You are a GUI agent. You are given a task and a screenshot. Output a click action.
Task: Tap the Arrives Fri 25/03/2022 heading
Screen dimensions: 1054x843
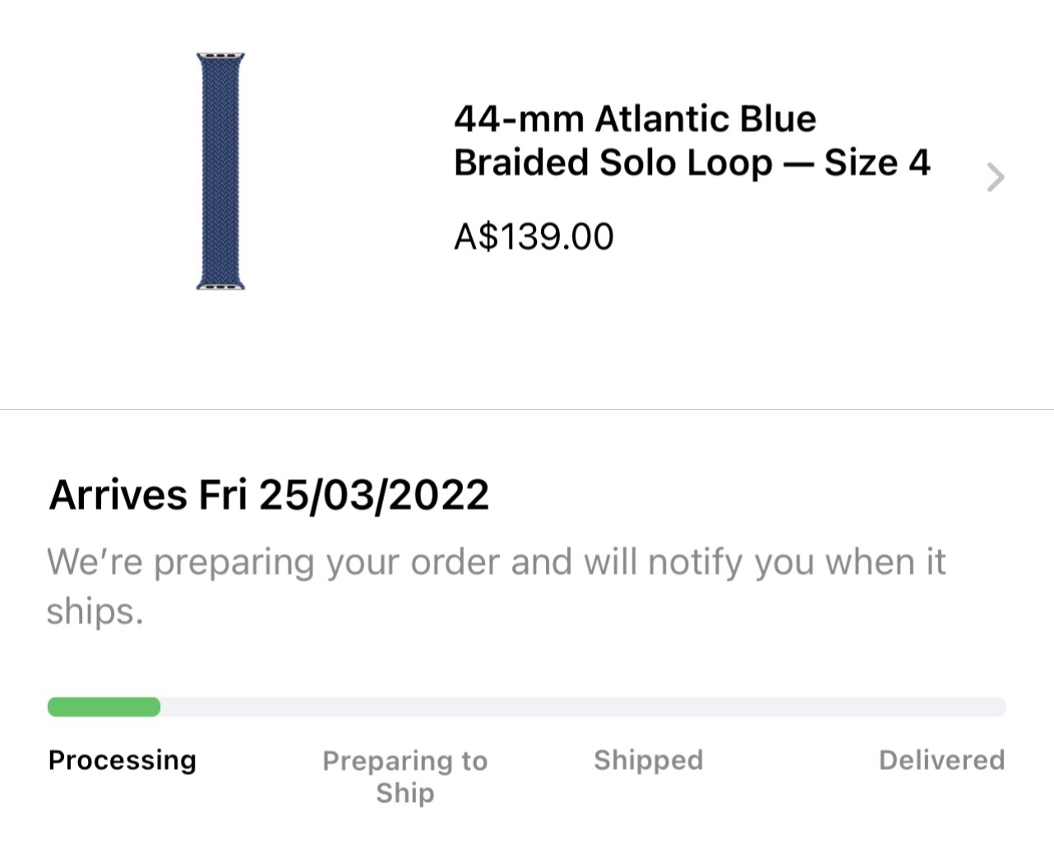click(x=269, y=495)
